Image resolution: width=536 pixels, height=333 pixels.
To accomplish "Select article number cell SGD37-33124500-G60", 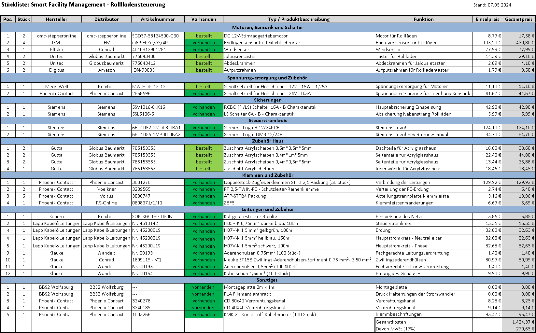I will pos(156,36).
